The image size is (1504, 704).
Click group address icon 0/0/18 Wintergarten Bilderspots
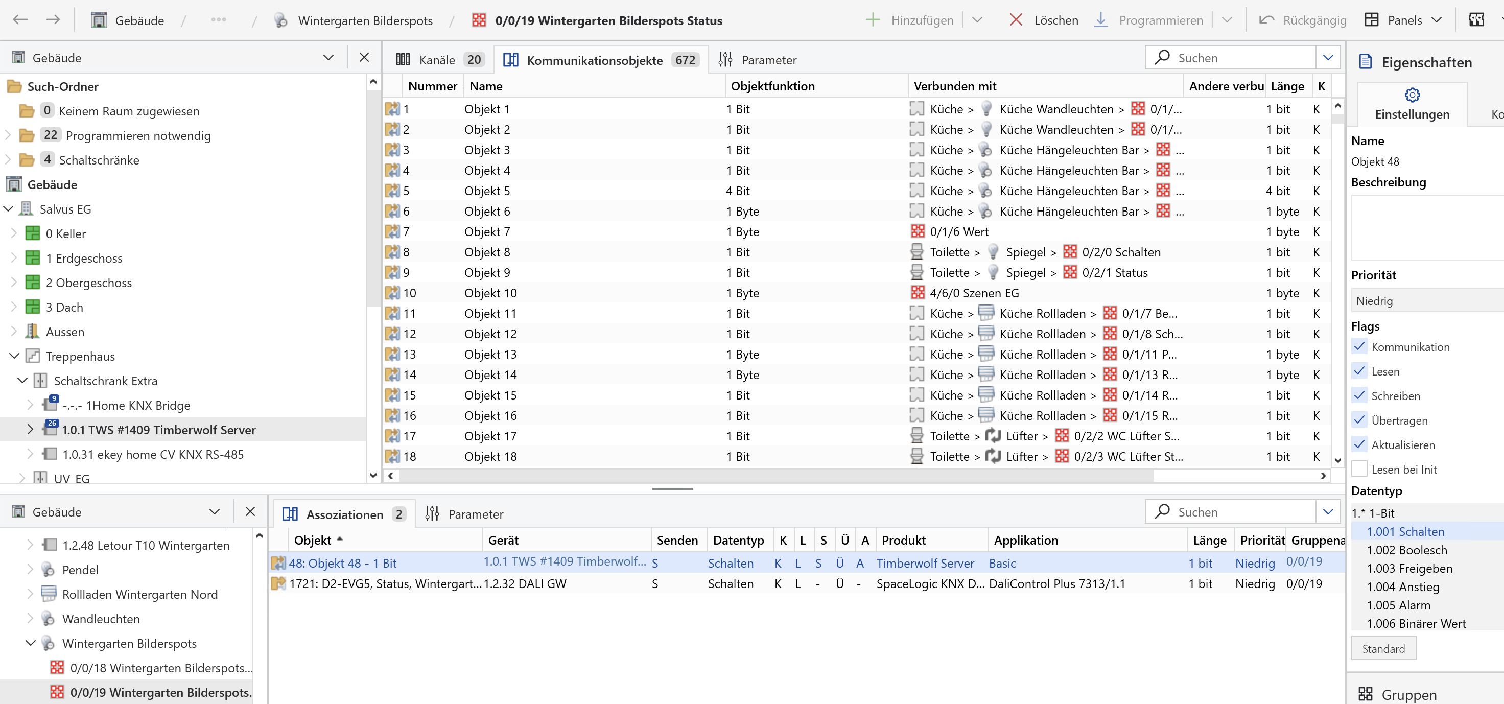coord(57,667)
